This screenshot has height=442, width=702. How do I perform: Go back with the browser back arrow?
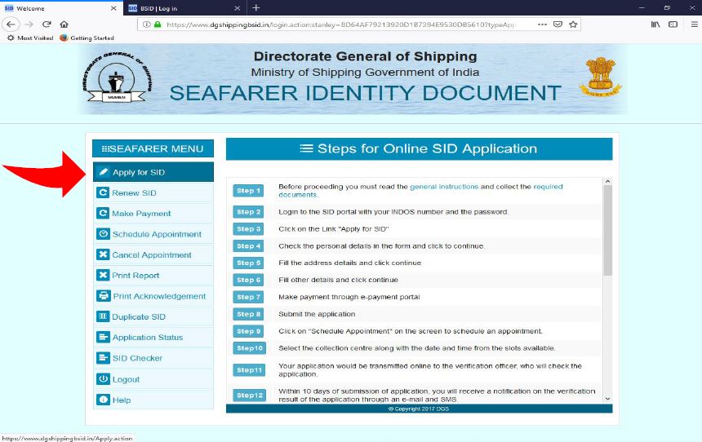[11, 24]
